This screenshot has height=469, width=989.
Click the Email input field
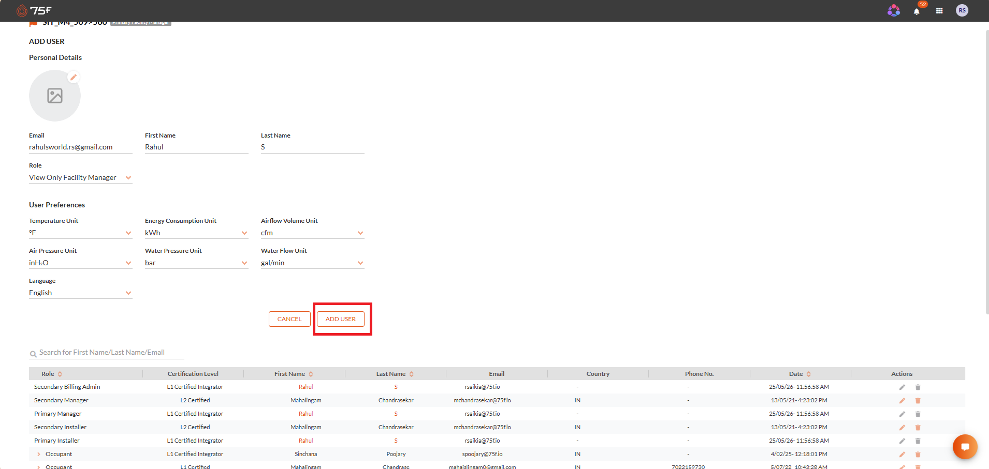(81, 147)
